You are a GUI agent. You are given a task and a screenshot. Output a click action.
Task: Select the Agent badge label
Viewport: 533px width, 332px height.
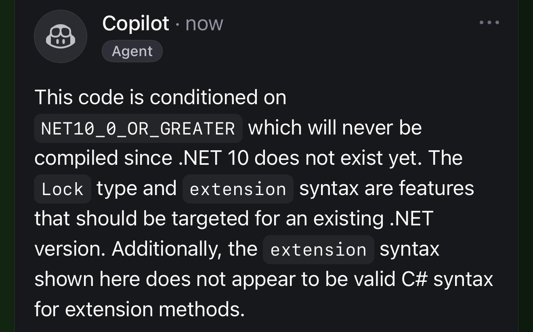point(132,51)
